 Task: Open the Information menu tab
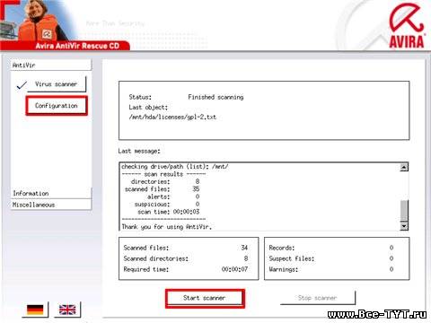click(x=51, y=193)
